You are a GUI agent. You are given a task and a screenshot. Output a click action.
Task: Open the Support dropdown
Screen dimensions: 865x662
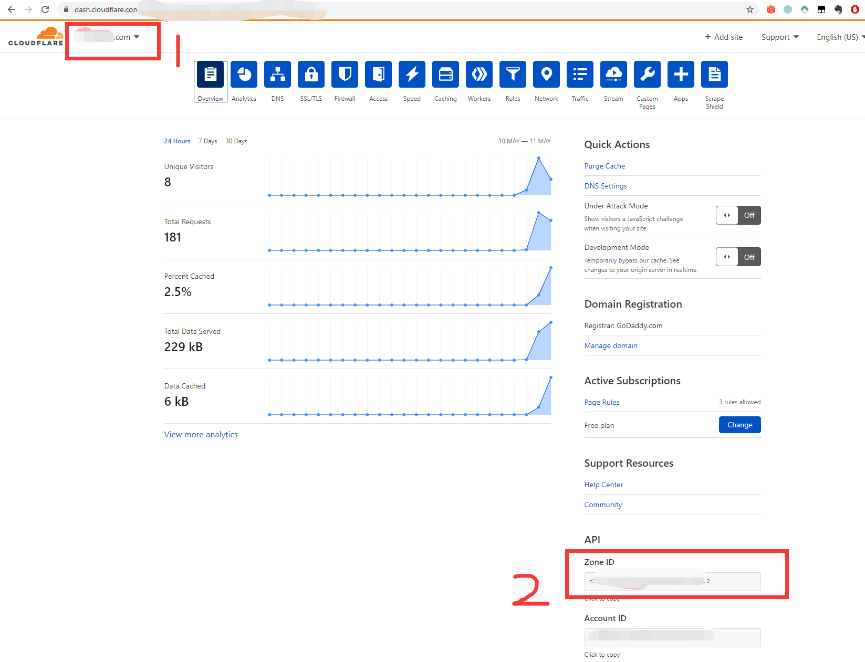tap(780, 37)
